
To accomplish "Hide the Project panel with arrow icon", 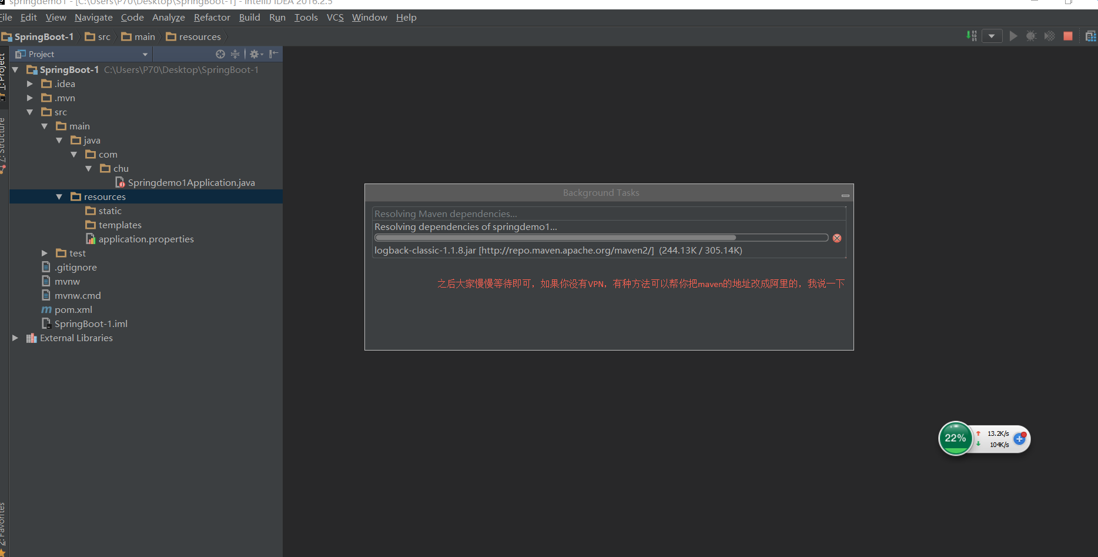I will pyautogui.click(x=274, y=54).
